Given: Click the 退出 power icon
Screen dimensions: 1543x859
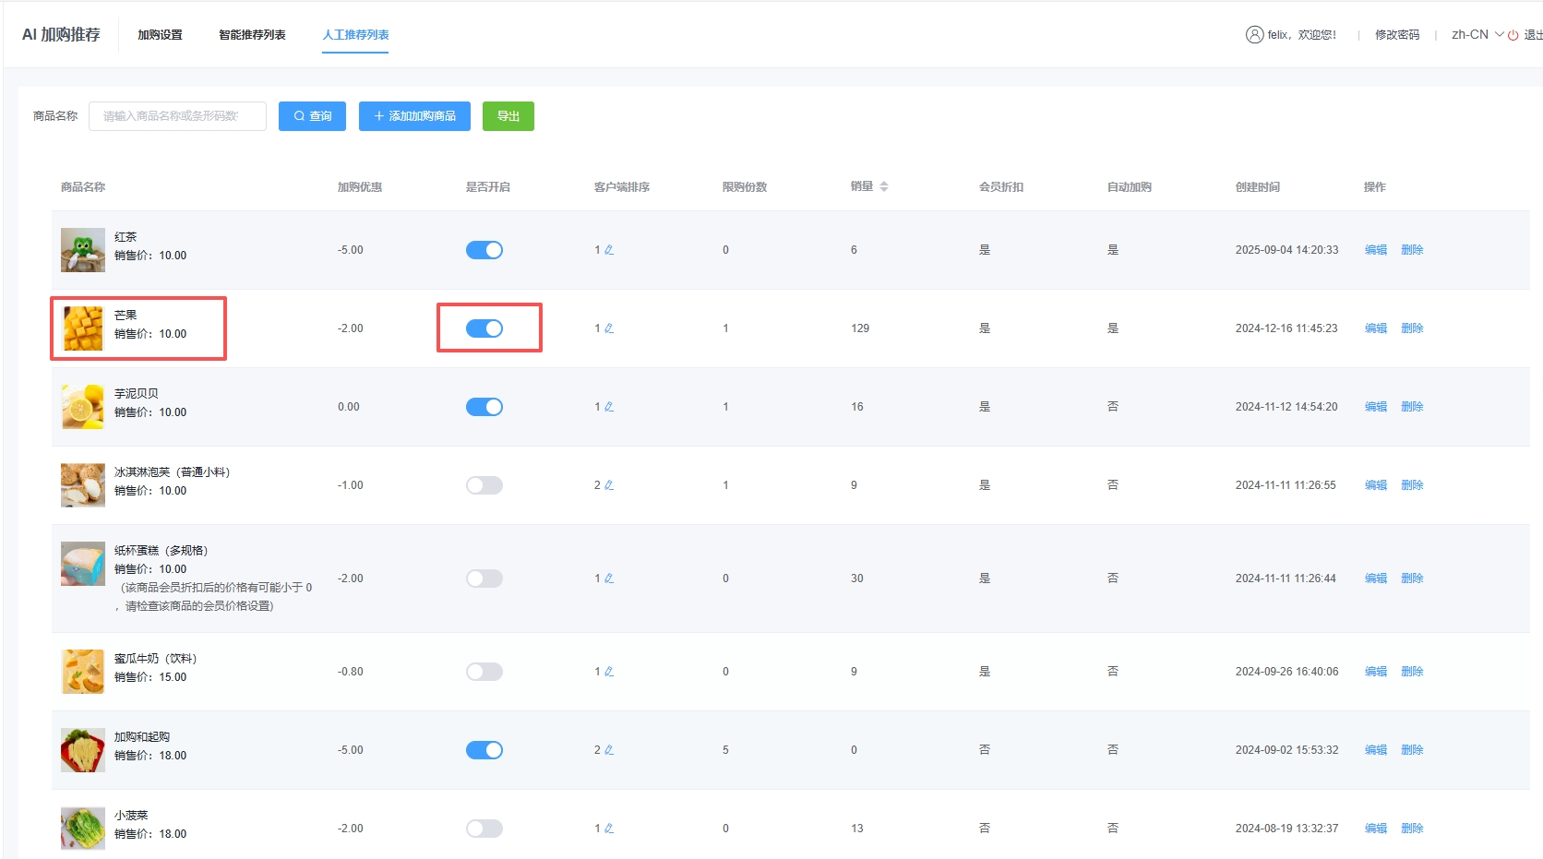Looking at the screenshot, I should (1513, 35).
